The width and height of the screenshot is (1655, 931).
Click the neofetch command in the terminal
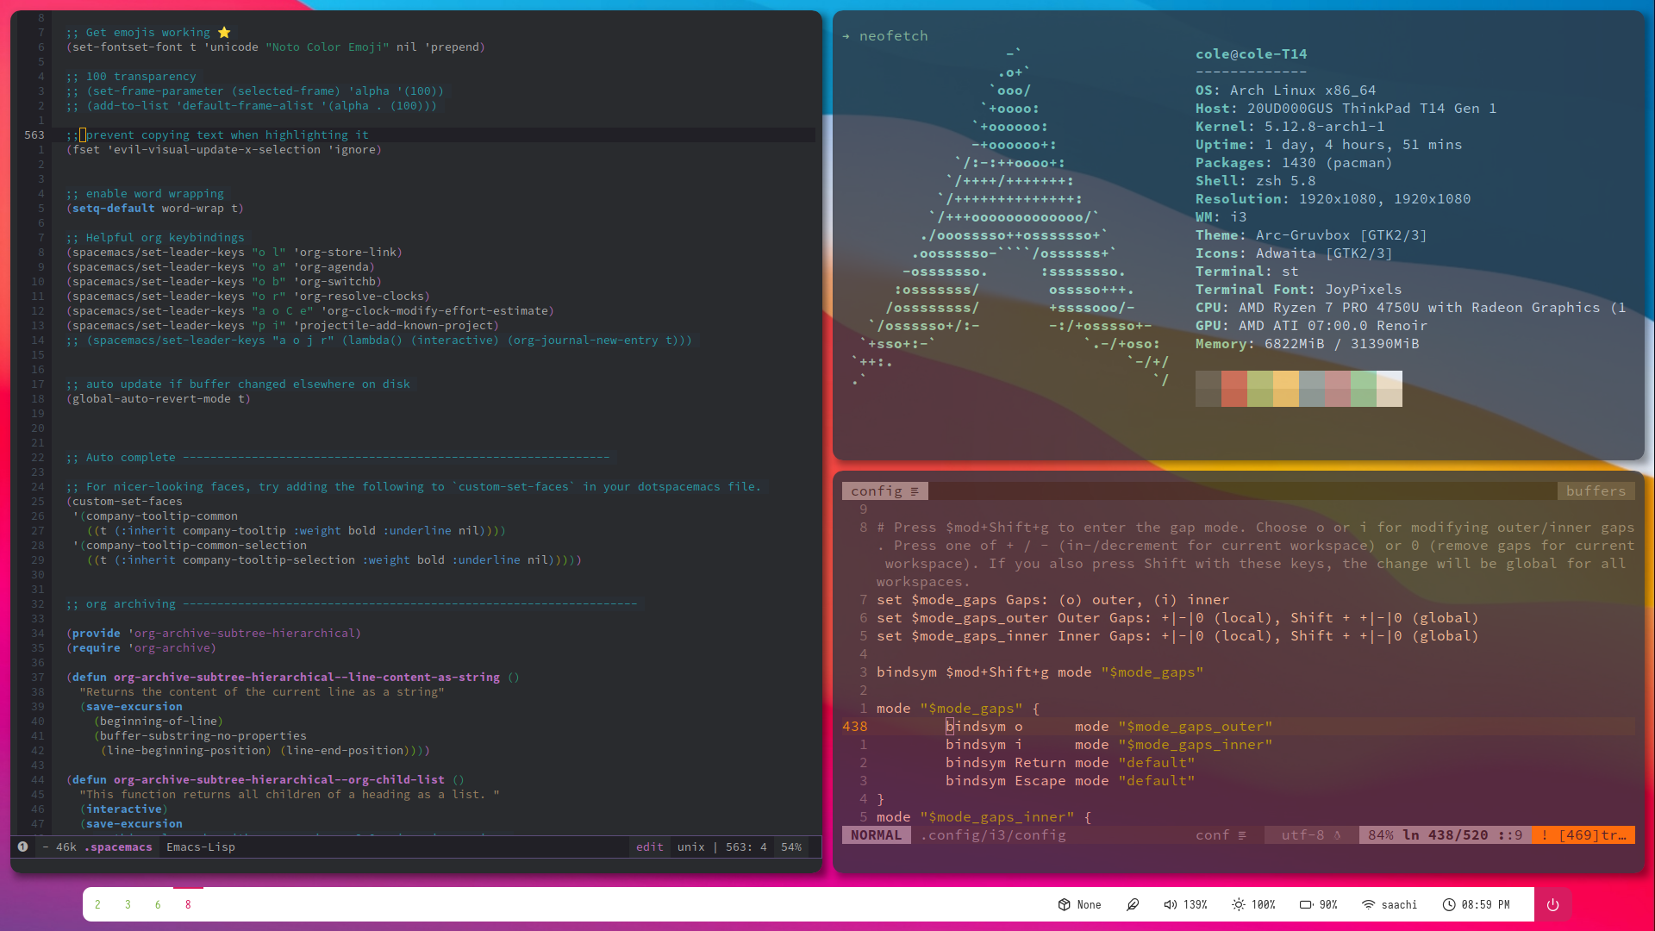tap(894, 36)
